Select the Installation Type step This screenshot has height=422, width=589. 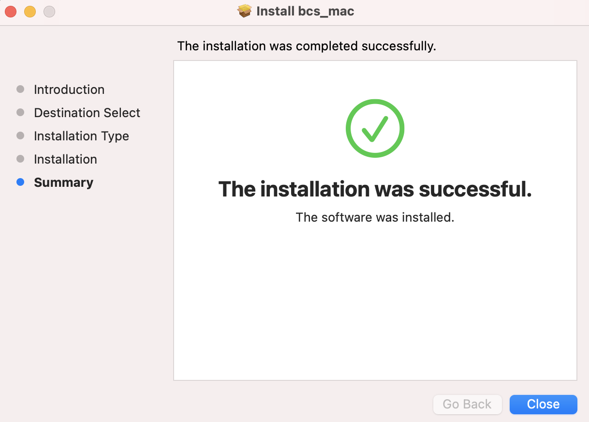[81, 136]
